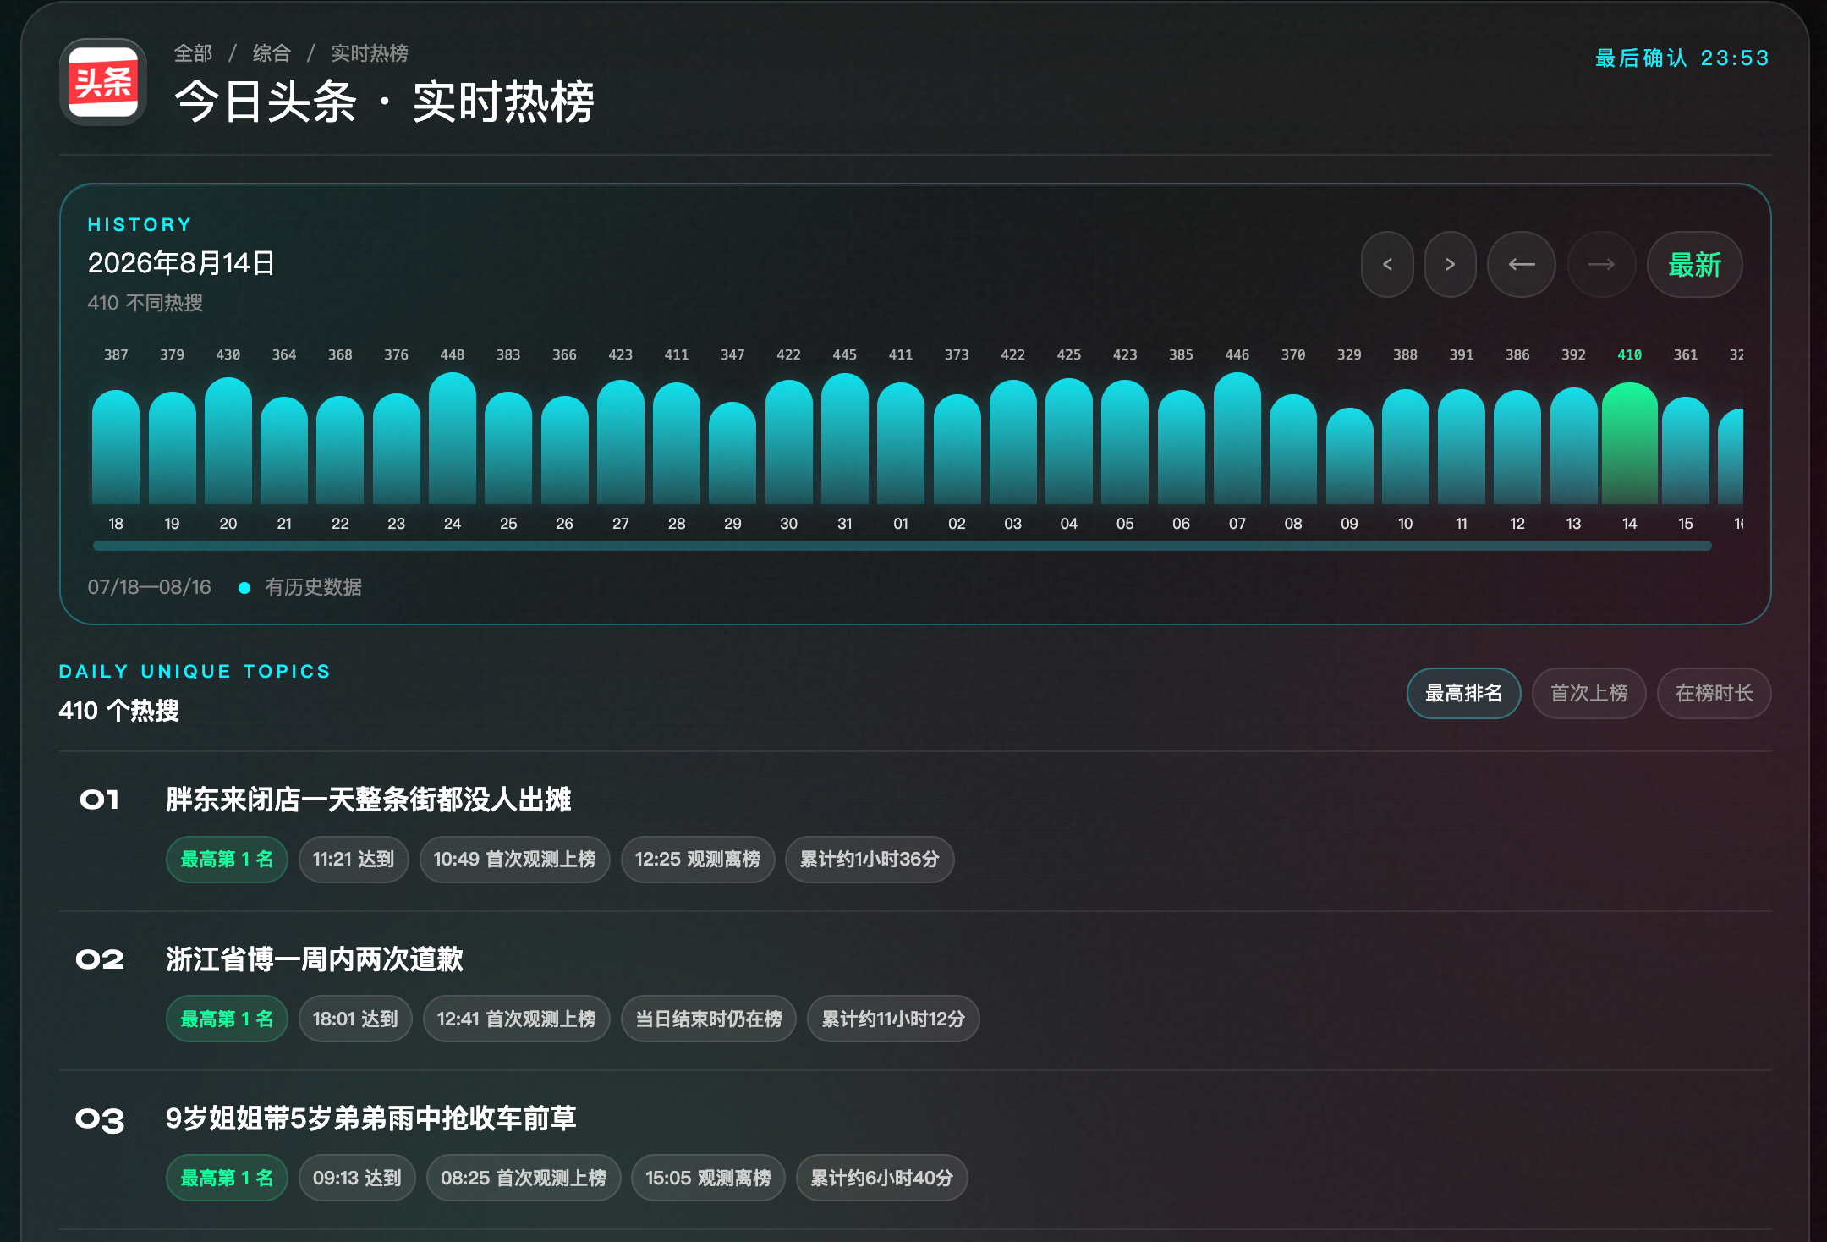The image size is (1827, 1242).
Task: Click the 12:25 观测离榜 tag
Action: 698,860
